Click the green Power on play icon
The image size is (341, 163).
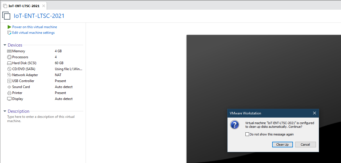coord(9,27)
